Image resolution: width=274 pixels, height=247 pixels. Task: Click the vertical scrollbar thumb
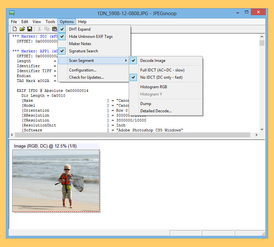pyautogui.click(x=262, y=43)
